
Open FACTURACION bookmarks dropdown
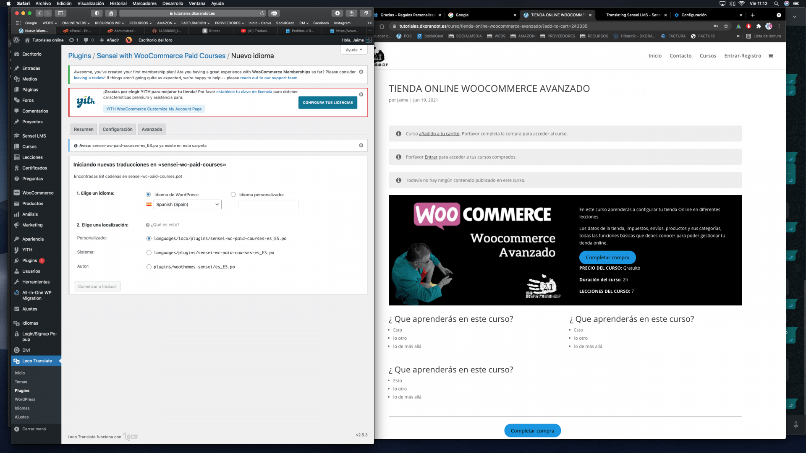tap(195, 23)
